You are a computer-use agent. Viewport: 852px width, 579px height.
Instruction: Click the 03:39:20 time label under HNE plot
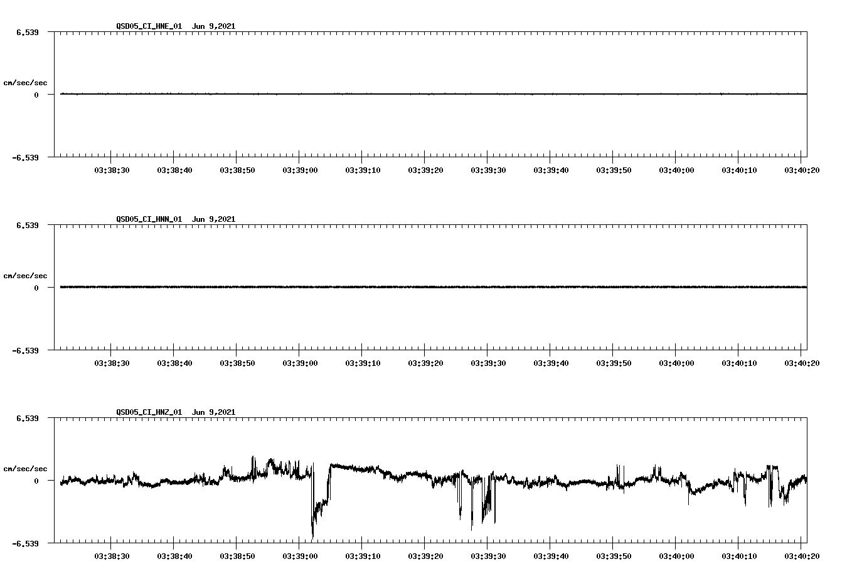(x=425, y=170)
